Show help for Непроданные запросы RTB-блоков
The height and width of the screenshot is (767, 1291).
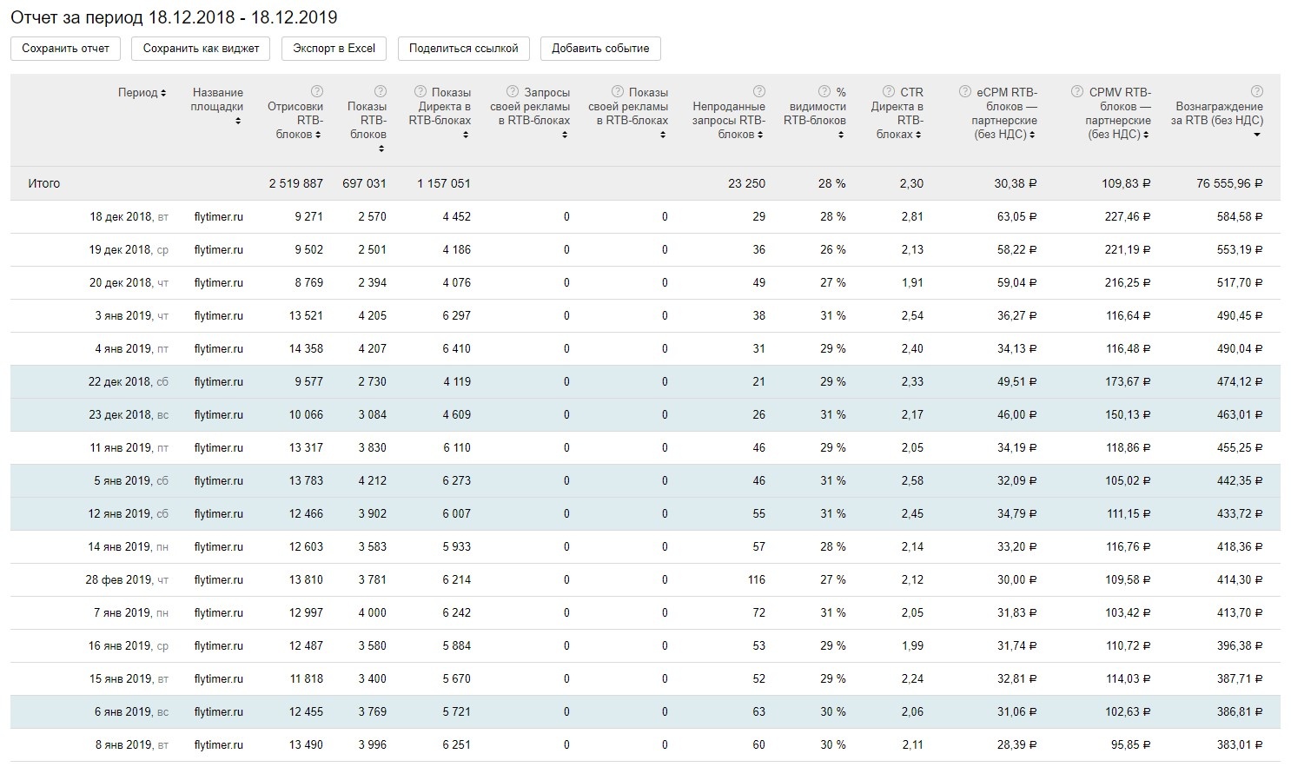[x=759, y=91]
